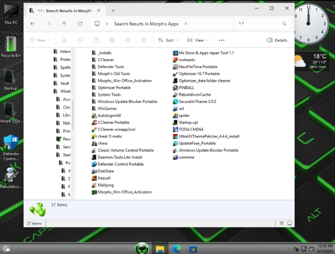Switch to details list view in status bar
Image resolution: width=335 pixels, height=254 pixels.
click(x=282, y=223)
